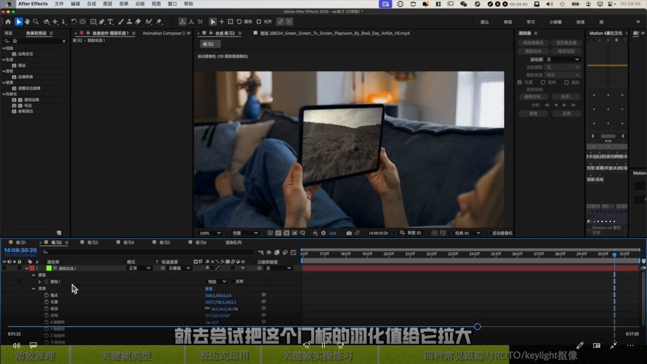647x364 pixels.
Task: Click the video progress bar handle
Action: click(x=478, y=327)
